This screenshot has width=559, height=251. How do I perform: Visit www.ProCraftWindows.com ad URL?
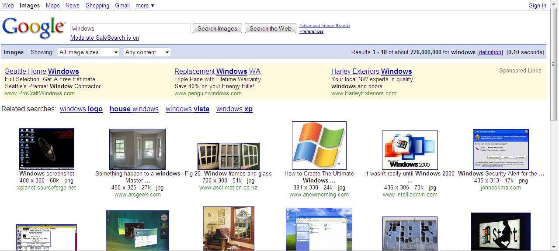(x=40, y=93)
